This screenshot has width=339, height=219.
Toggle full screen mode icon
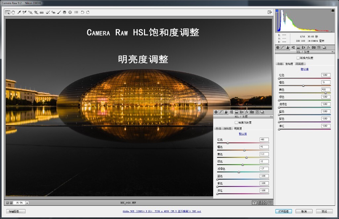click(x=270, y=12)
